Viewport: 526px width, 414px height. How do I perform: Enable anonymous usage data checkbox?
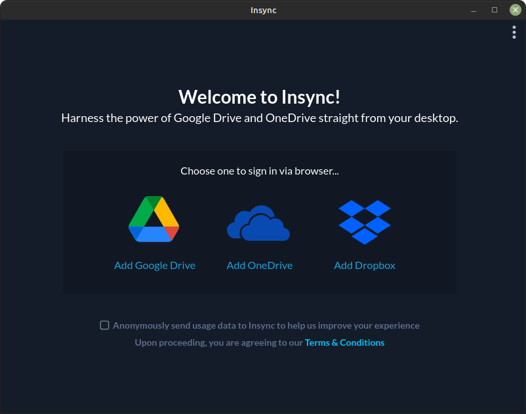[x=104, y=325]
